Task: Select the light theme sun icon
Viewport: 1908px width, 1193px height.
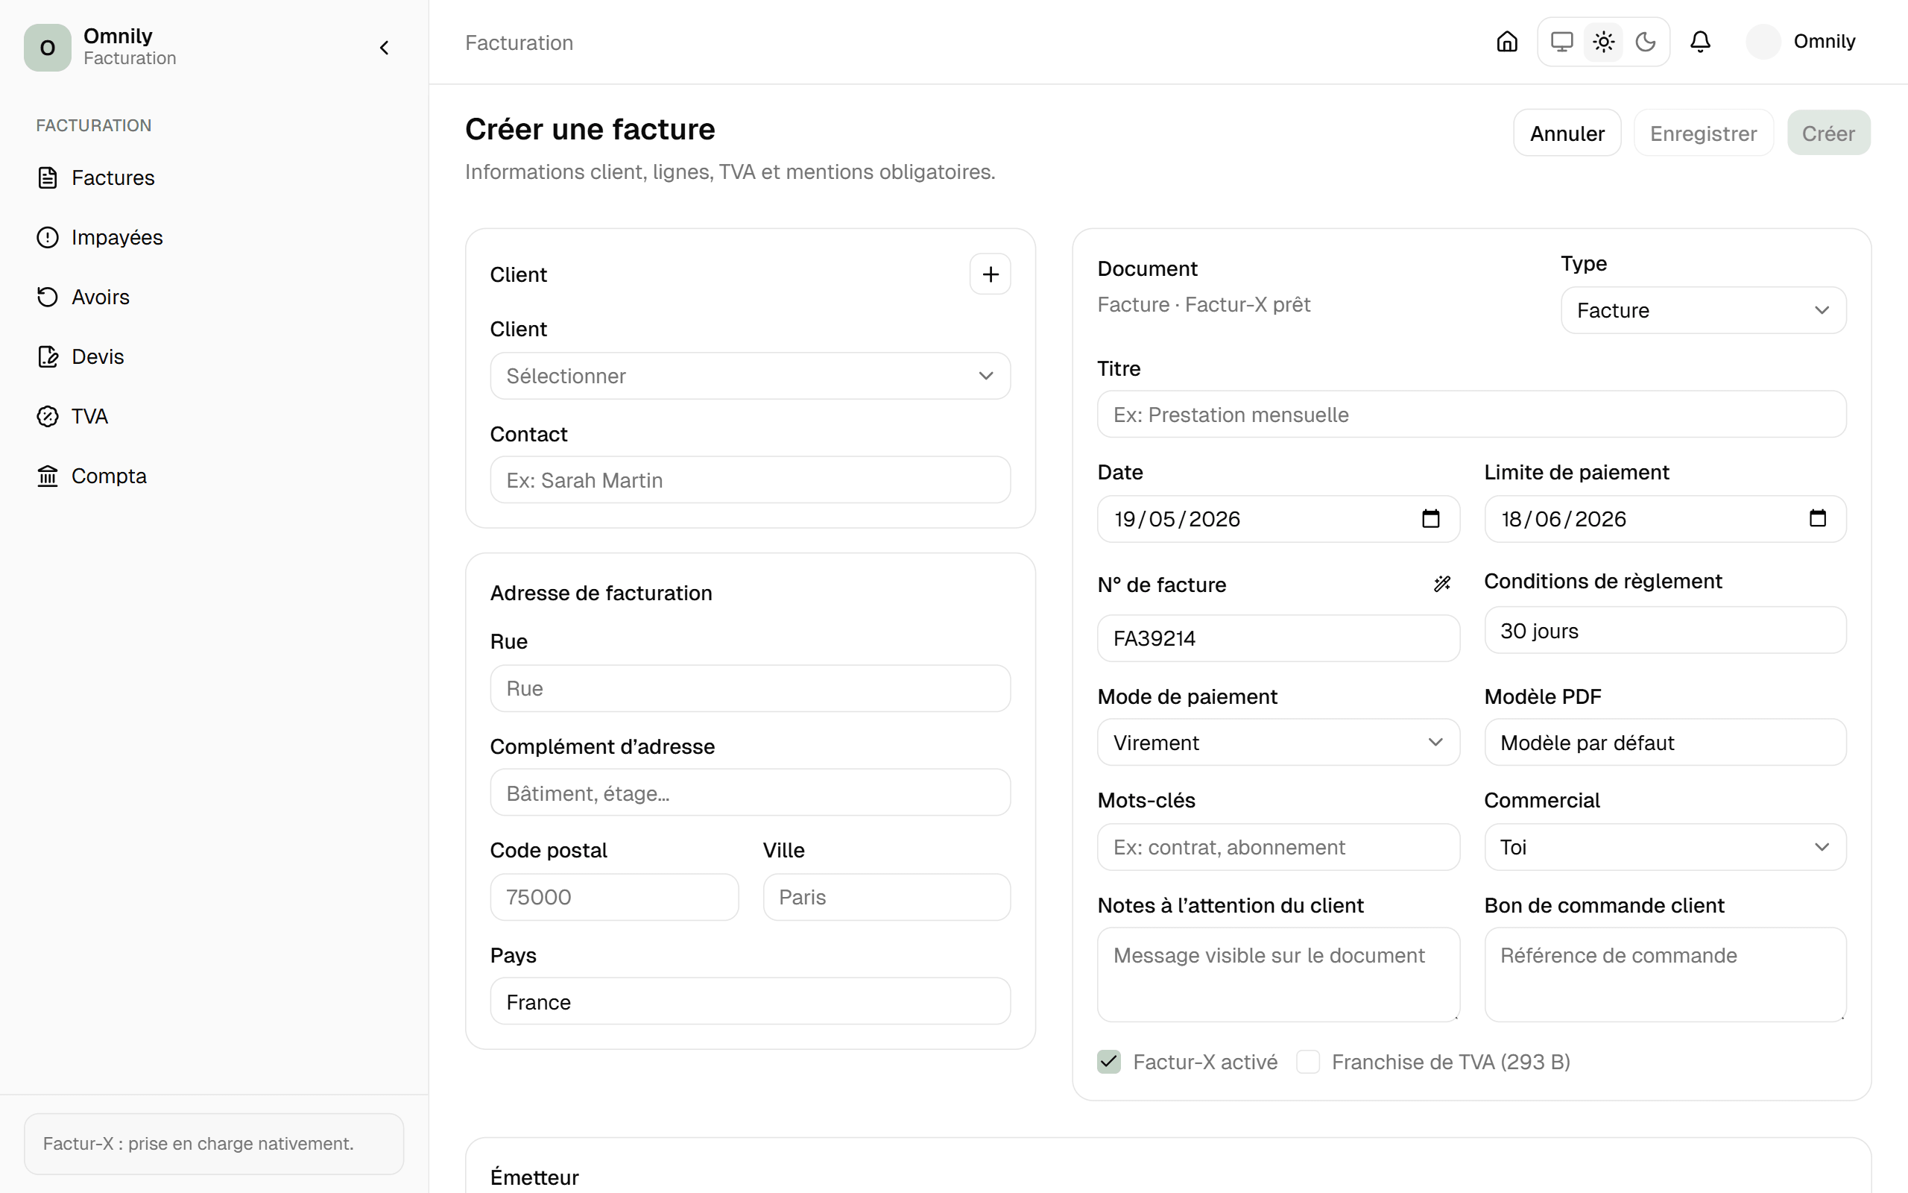Action: tap(1604, 42)
